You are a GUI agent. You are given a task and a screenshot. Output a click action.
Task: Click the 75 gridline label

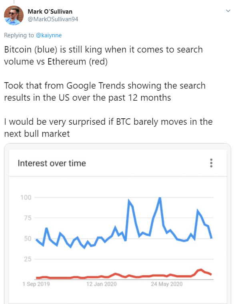click(28, 218)
